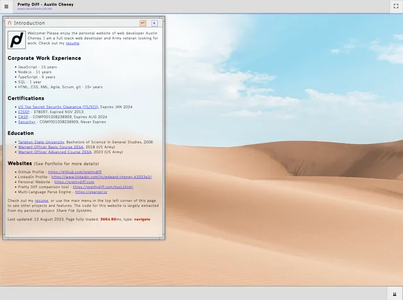Image resolution: width=403 pixels, height=300 pixels.
Task: Click the 'Corporate Work Experience' heading
Action: (x=44, y=58)
